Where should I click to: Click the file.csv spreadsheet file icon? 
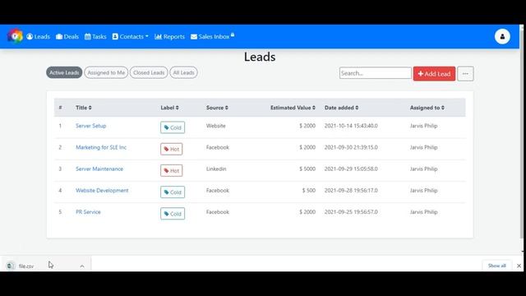click(x=11, y=266)
